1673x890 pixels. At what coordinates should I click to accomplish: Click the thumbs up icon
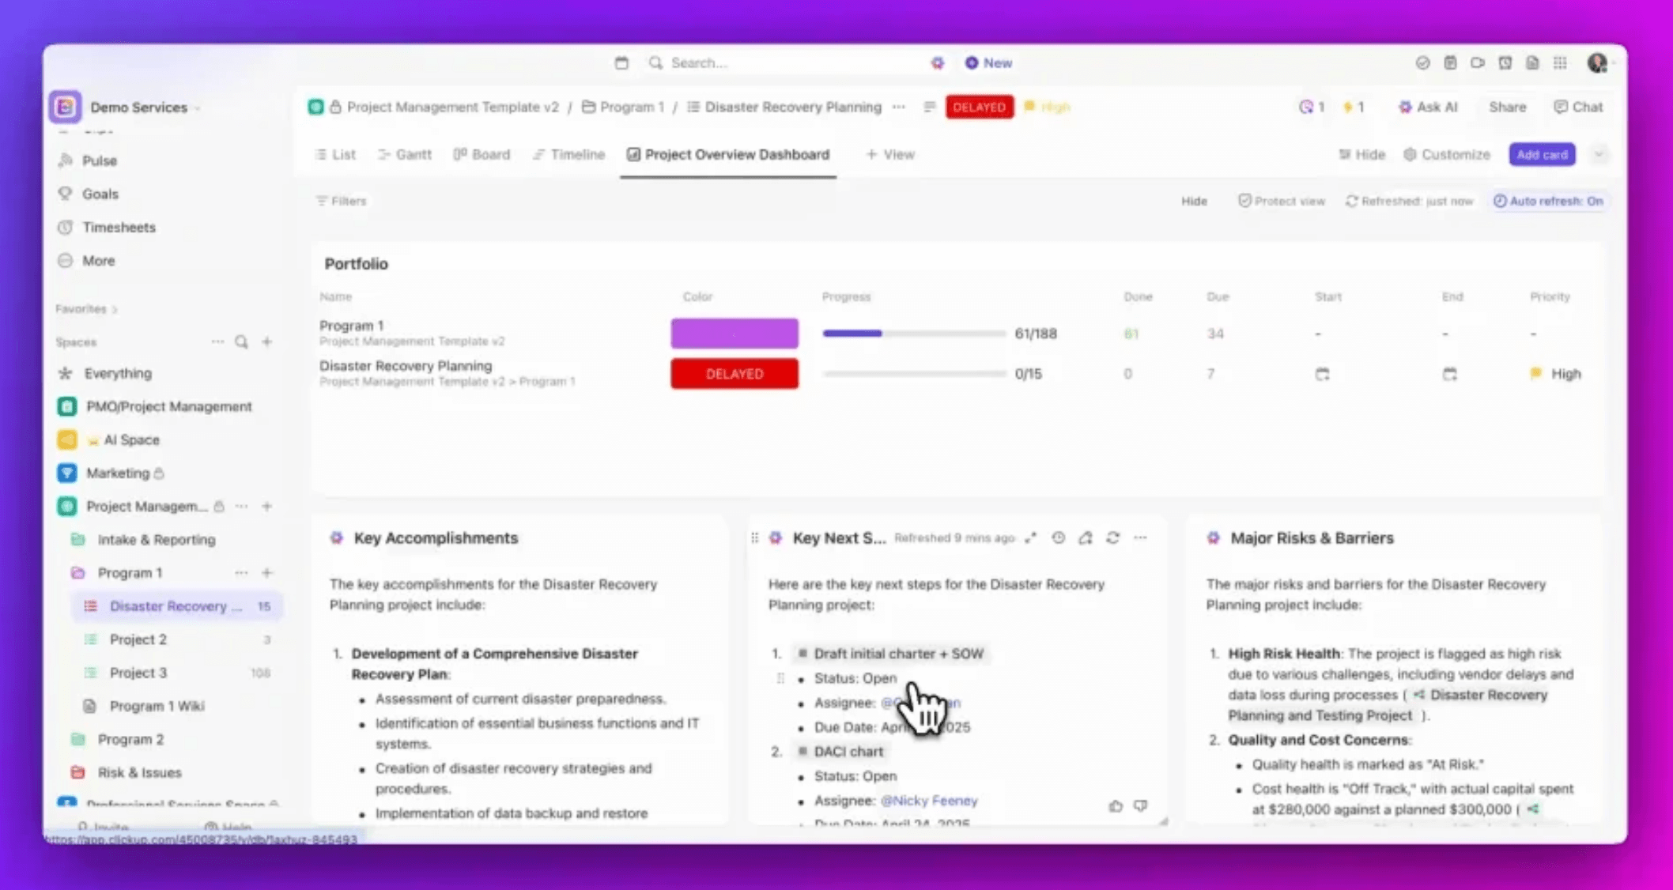1116,805
